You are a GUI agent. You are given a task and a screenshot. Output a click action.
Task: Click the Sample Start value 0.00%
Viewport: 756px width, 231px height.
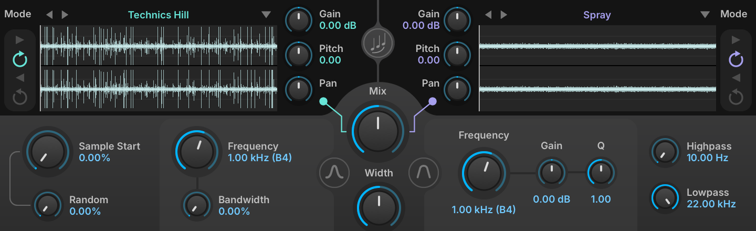(x=94, y=157)
